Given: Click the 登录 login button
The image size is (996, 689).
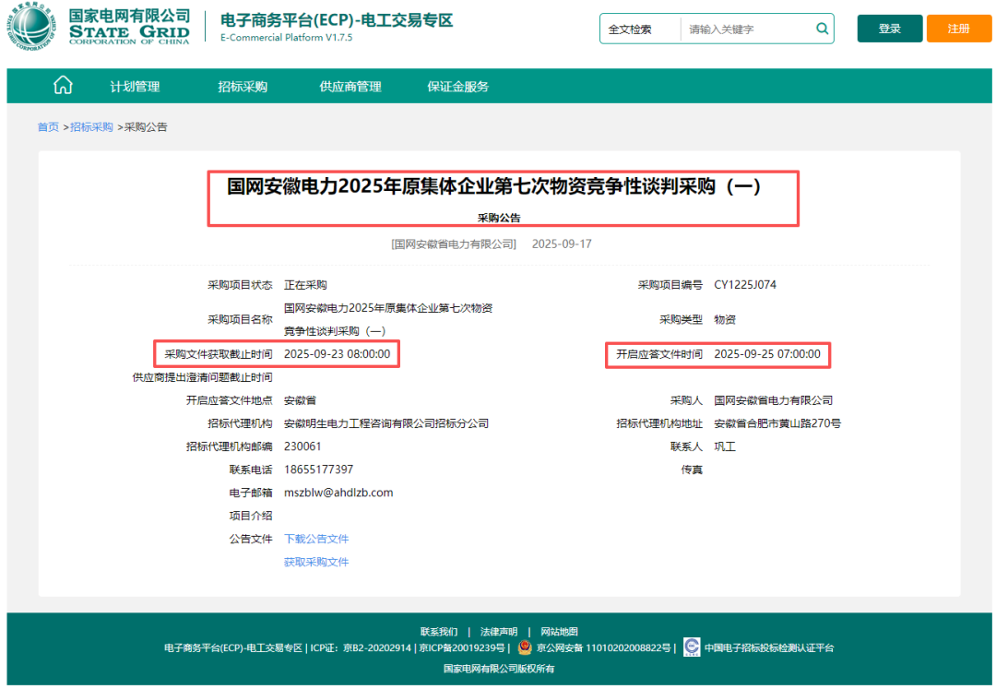Looking at the screenshot, I should point(889,29).
